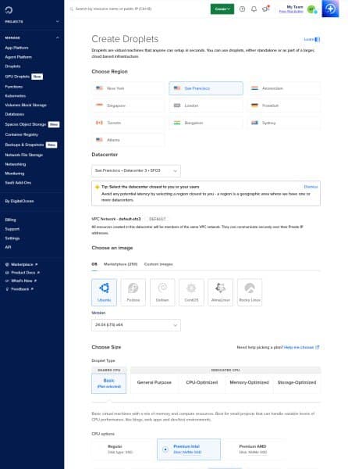Image resolution: width=348 pixels, height=469 pixels.
Task: Open the announcements megaphone icon
Action: [x=265, y=9]
